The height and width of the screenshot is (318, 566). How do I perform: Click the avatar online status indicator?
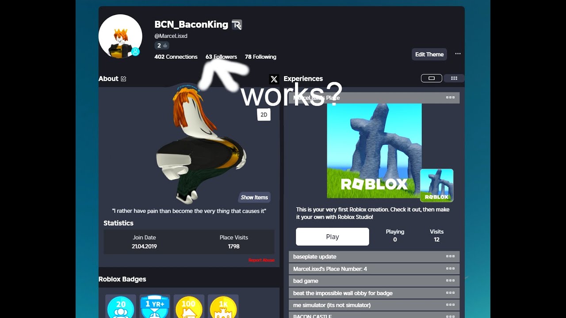(135, 52)
